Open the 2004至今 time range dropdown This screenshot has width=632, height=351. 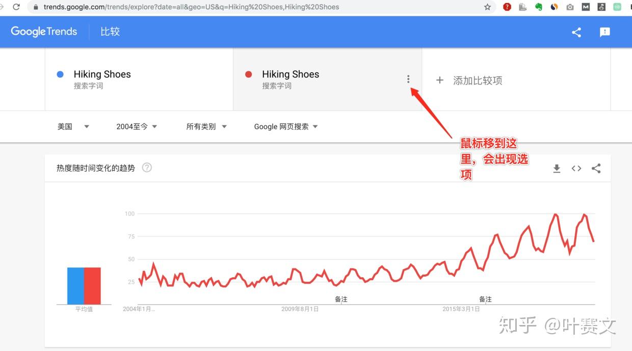(137, 127)
